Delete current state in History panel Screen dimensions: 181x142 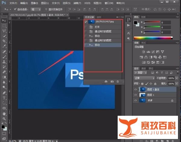tap(118, 82)
